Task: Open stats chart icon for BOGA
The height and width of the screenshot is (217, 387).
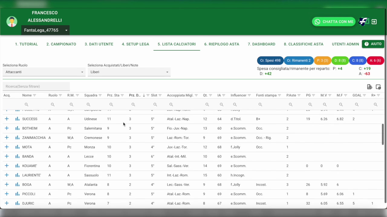Action: [x=17, y=184]
